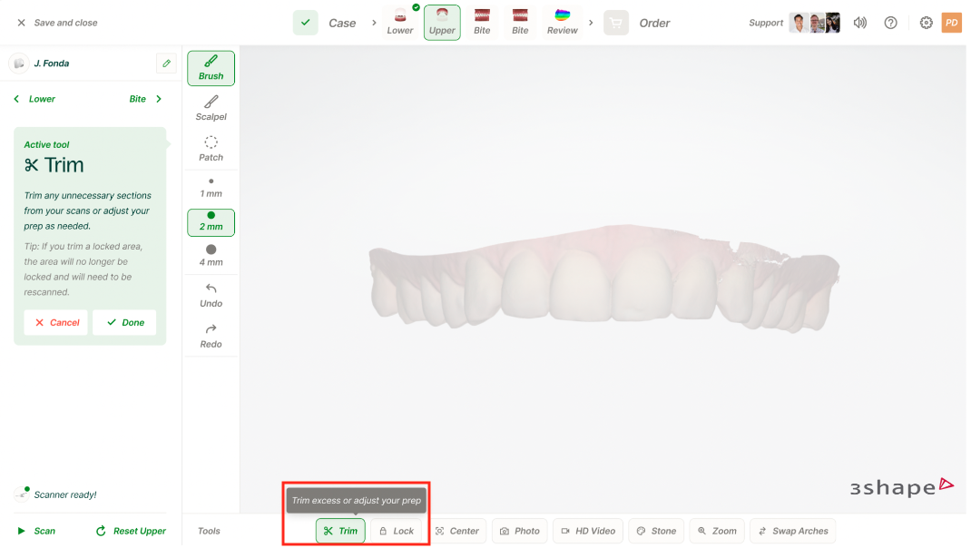
Task: Go back to Lower scan step
Action: pyautogui.click(x=34, y=99)
